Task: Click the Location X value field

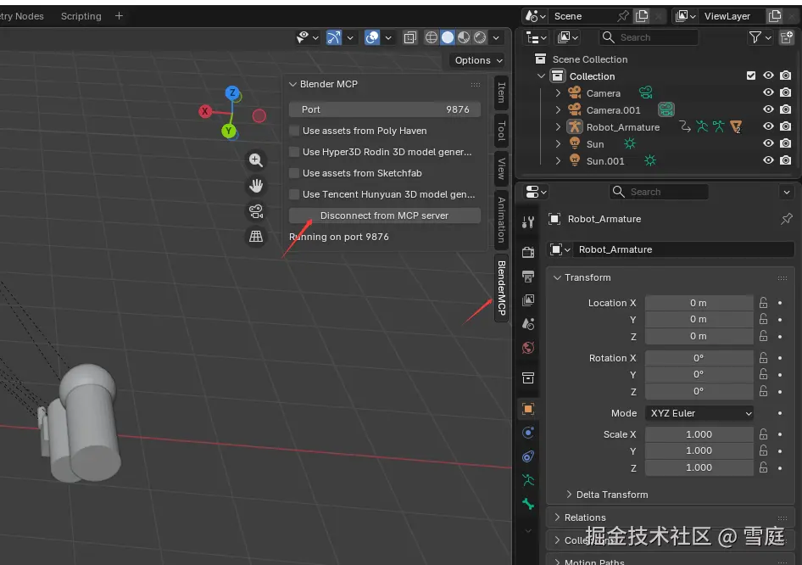Action: pos(699,303)
